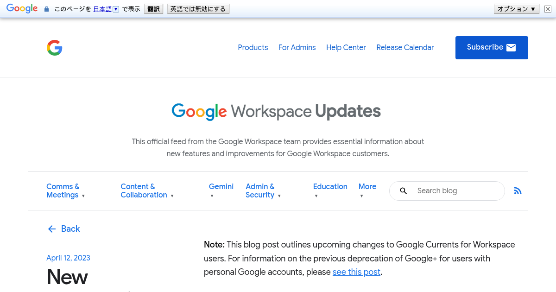The image size is (556, 292).
Task: Open the Help Center link
Action: 346,47
